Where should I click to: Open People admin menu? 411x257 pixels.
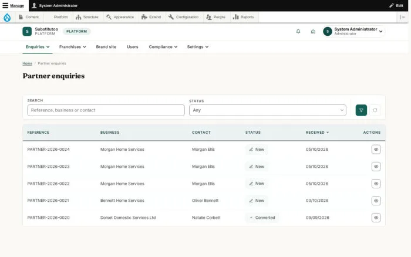coord(215,17)
